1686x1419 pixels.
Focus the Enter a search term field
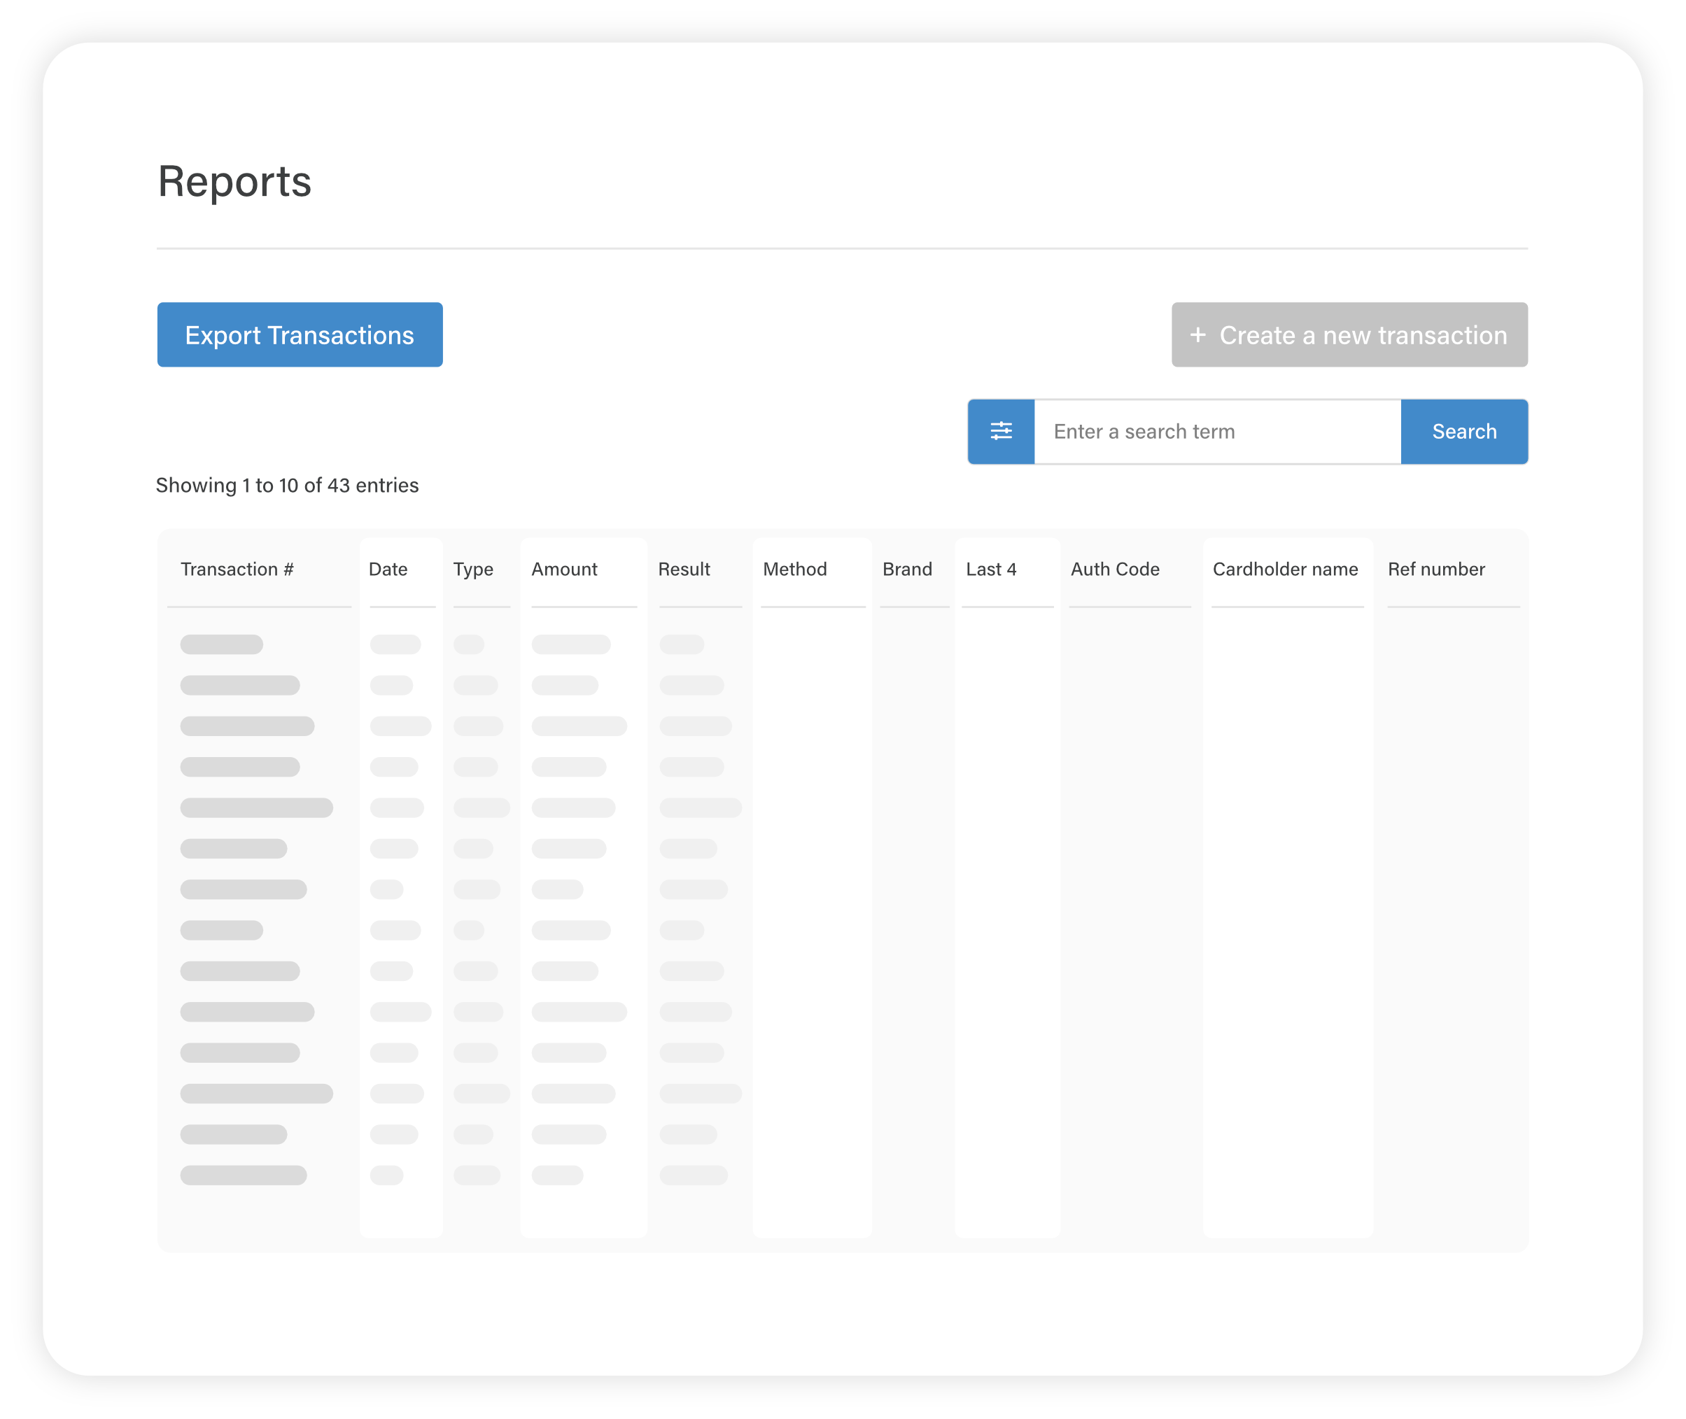(x=1217, y=431)
